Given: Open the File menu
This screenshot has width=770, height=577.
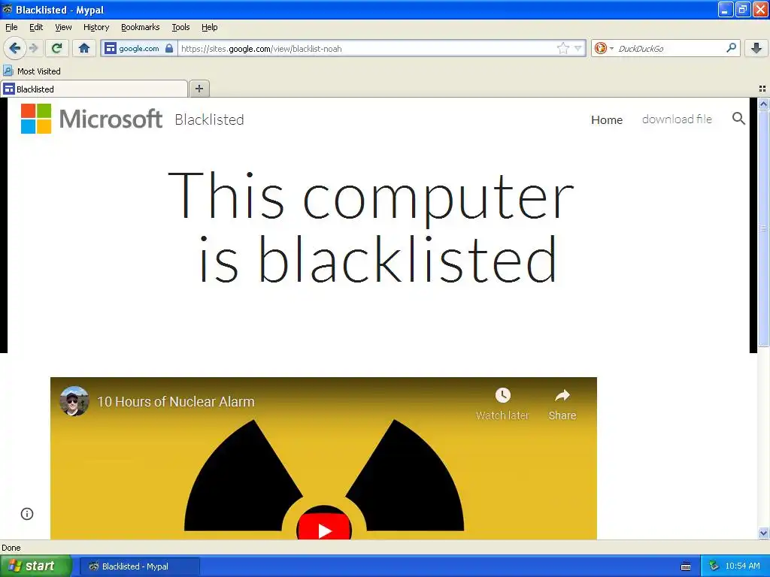Looking at the screenshot, I should tap(11, 27).
